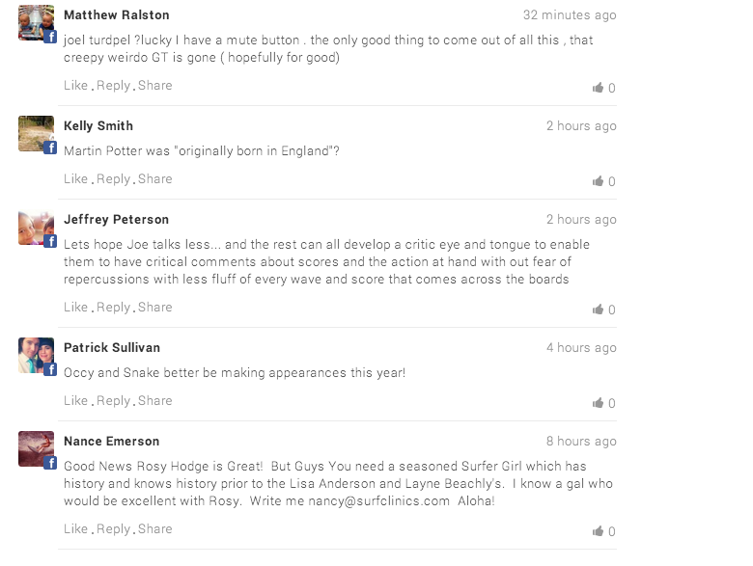Open Nance Emerson's avatar thumbnail

pos(36,449)
